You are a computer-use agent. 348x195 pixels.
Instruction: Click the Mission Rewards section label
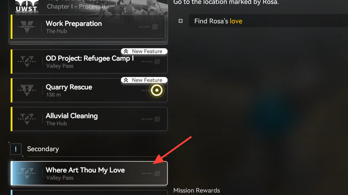click(x=197, y=190)
